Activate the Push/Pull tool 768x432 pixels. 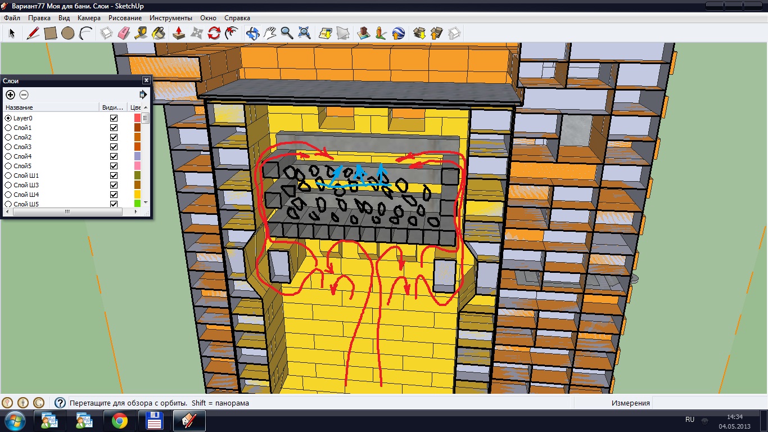click(179, 33)
